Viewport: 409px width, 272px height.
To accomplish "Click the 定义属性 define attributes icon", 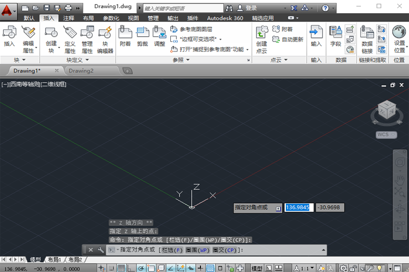I will 70,39.
